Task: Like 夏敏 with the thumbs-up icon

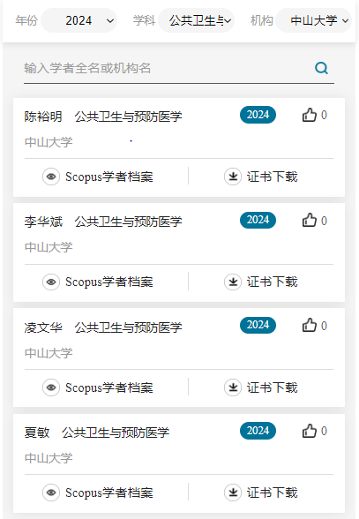Action: (x=310, y=431)
